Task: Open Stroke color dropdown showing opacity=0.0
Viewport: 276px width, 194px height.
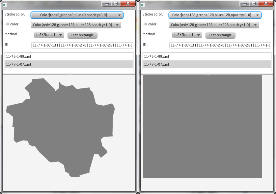Action: pos(77,15)
